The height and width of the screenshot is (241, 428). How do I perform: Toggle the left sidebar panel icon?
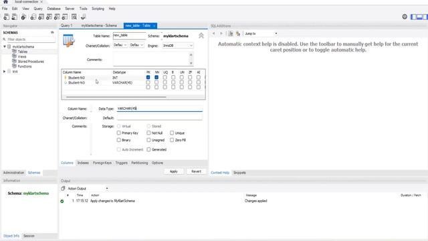pos(413,17)
